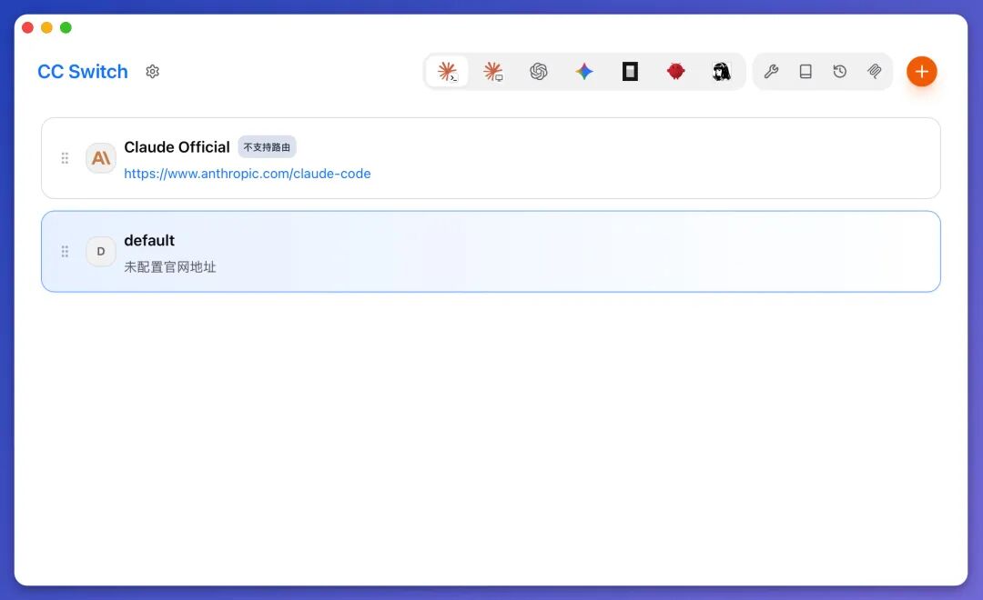
Task: Switch to the anime girl avatar app tab
Action: (722, 72)
